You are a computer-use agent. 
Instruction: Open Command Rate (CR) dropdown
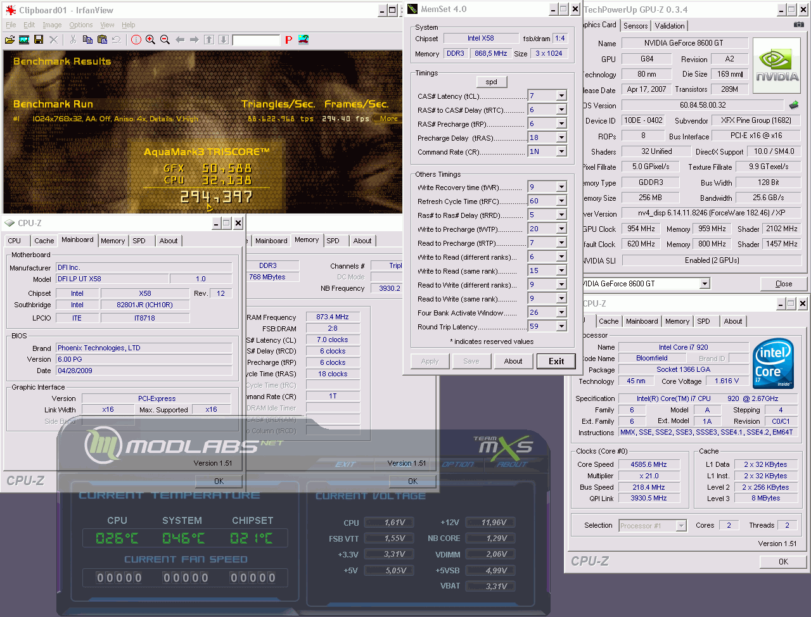[x=561, y=151]
